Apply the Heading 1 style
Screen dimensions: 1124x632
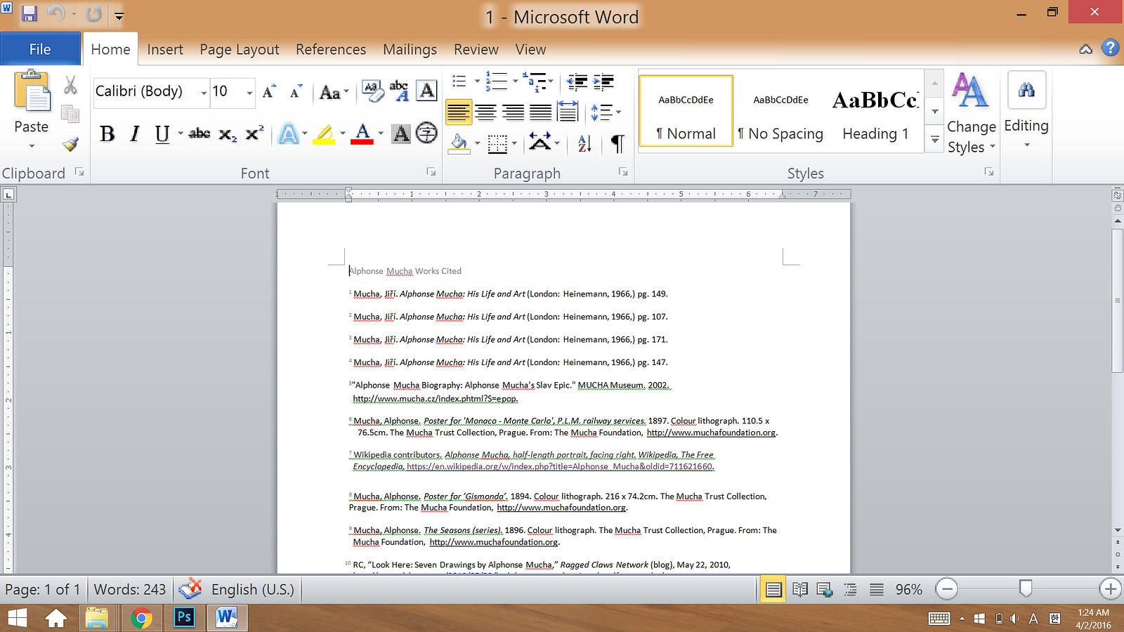tap(875, 112)
